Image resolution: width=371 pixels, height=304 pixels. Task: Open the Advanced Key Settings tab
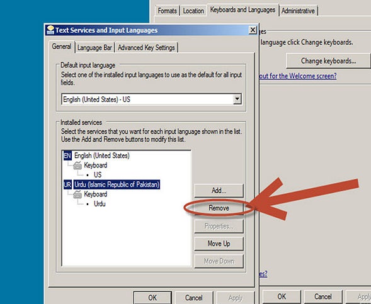tap(146, 47)
